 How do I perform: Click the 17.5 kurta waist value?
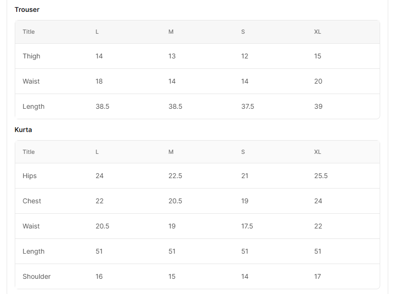point(247,226)
